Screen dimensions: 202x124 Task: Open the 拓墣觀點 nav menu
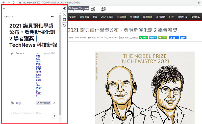[x=195, y=17]
